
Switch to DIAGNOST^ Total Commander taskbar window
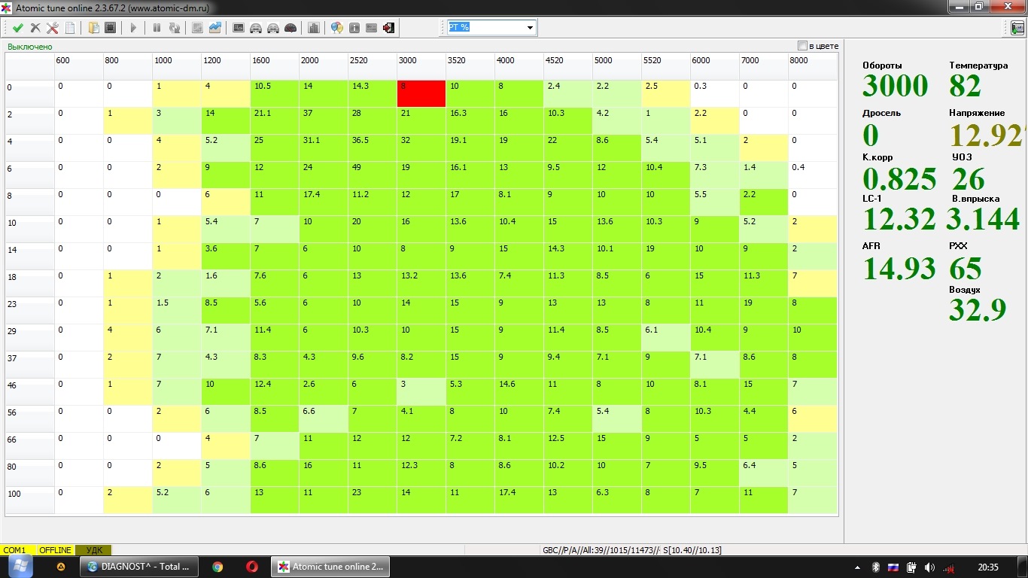click(x=139, y=567)
